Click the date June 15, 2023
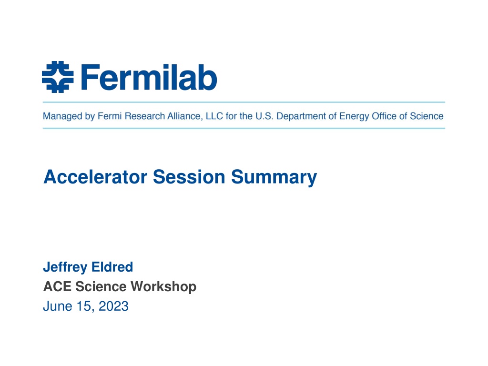 pos(86,306)
